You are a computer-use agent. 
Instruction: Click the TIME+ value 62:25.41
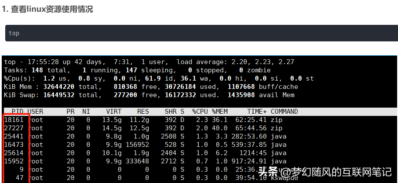(251, 120)
